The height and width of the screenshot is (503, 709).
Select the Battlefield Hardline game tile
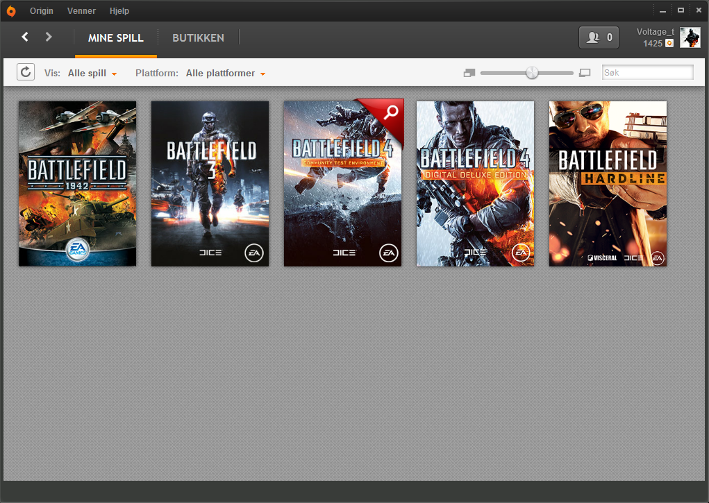click(608, 183)
